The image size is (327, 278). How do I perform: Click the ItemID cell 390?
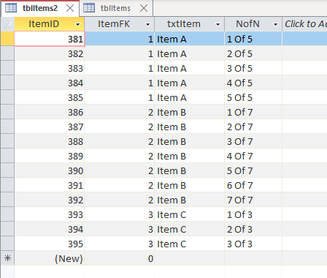tap(50, 170)
